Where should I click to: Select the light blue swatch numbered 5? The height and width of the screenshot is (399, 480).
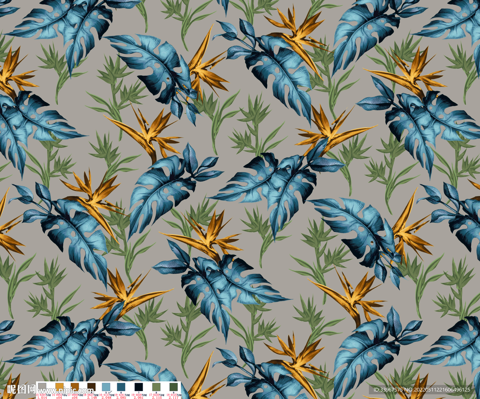[106, 387]
